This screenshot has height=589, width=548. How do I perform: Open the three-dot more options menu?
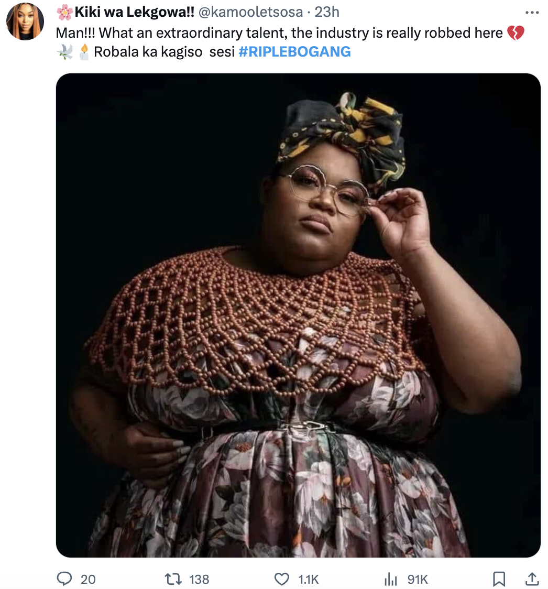[x=532, y=13]
